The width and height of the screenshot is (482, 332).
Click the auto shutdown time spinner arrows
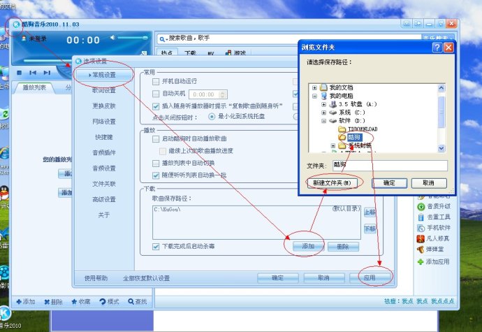pyautogui.click(x=223, y=94)
